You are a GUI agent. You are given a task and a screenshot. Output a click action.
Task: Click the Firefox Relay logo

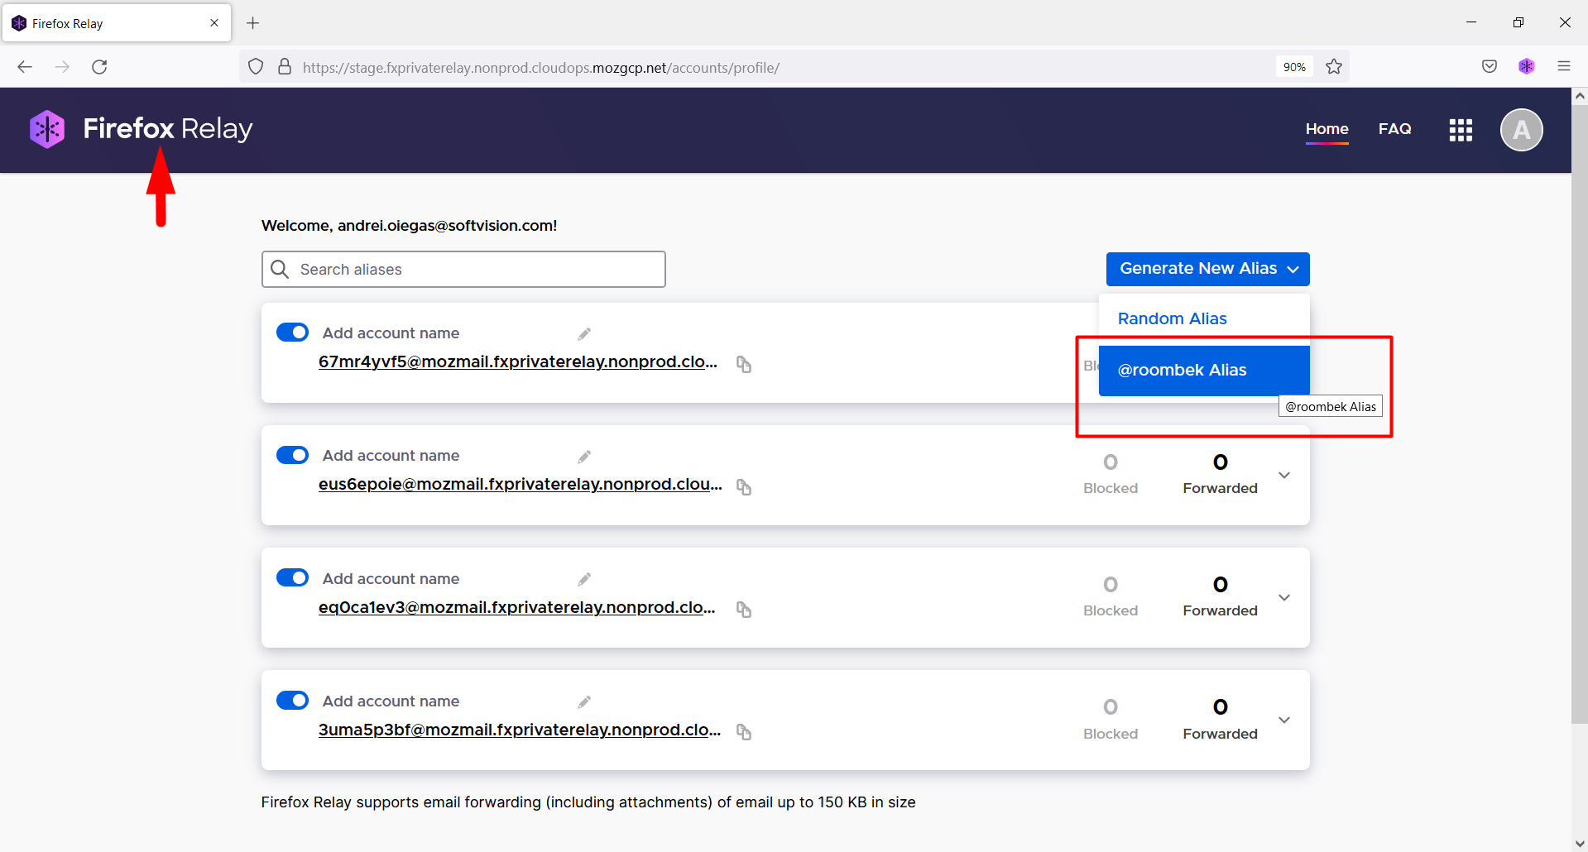point(141,129)
